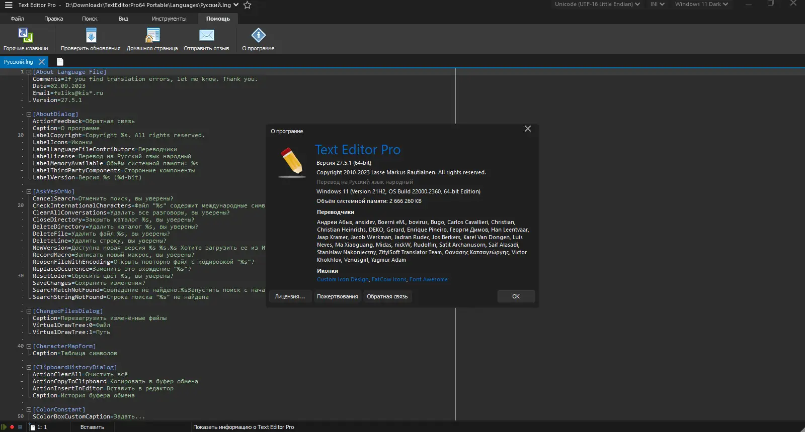Open Домашняя страница home page icon
The width and height of the screenshot is (805, 432).
152,36
